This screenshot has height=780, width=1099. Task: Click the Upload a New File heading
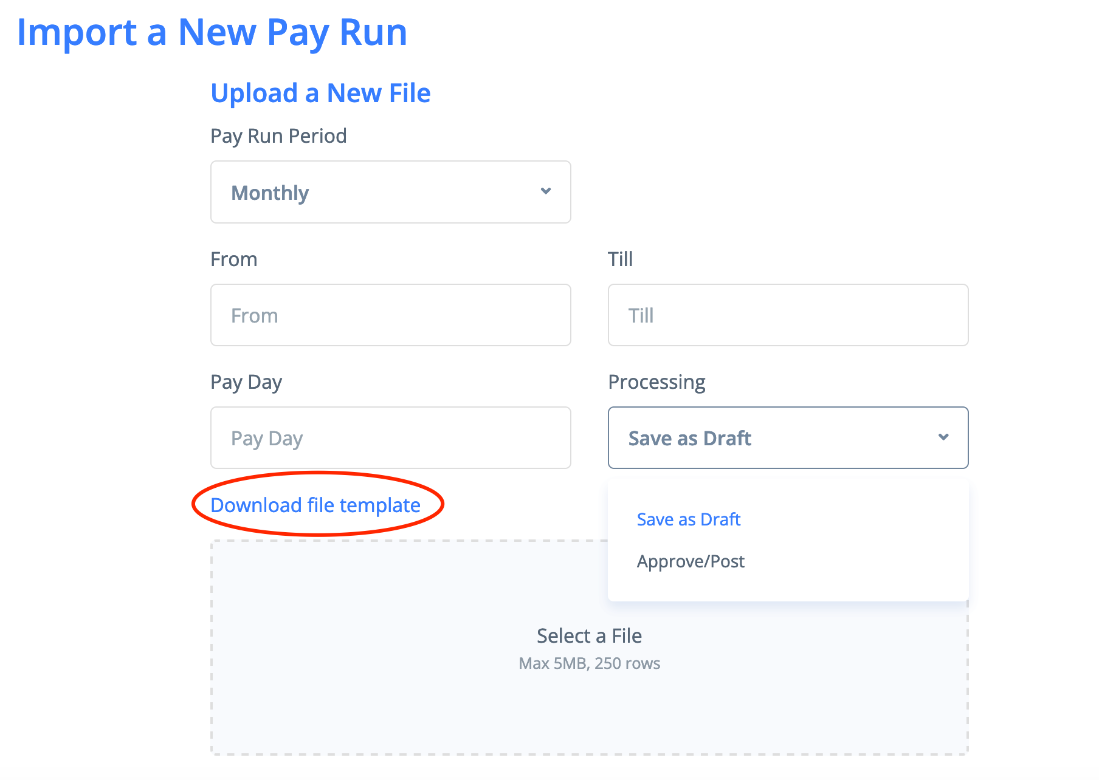pyautogui.click(x=320, y=93)
